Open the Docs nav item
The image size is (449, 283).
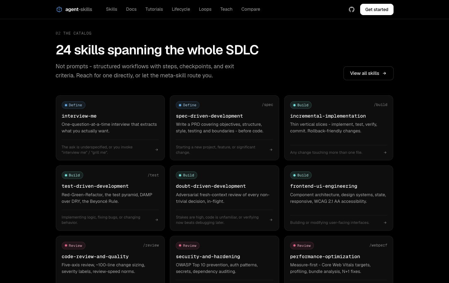coord(131,9)
